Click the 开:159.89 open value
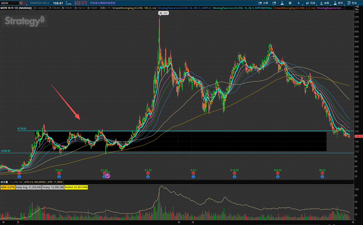 pos(54,8)
